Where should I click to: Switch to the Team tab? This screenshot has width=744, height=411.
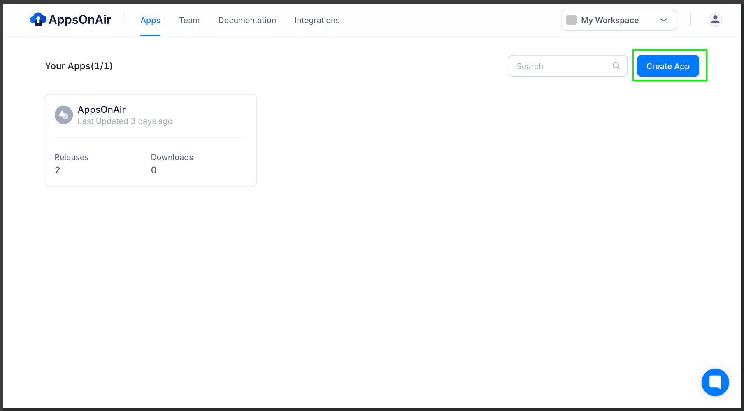tap(189, 20)
